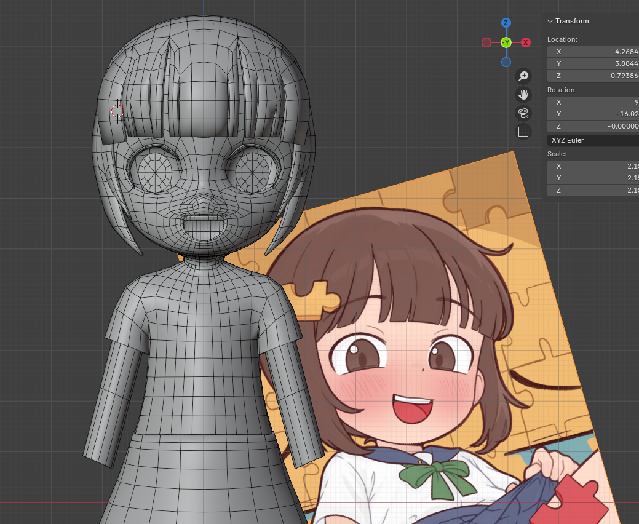
Task: Click the 'Rotation:' label
Action: 562,90
